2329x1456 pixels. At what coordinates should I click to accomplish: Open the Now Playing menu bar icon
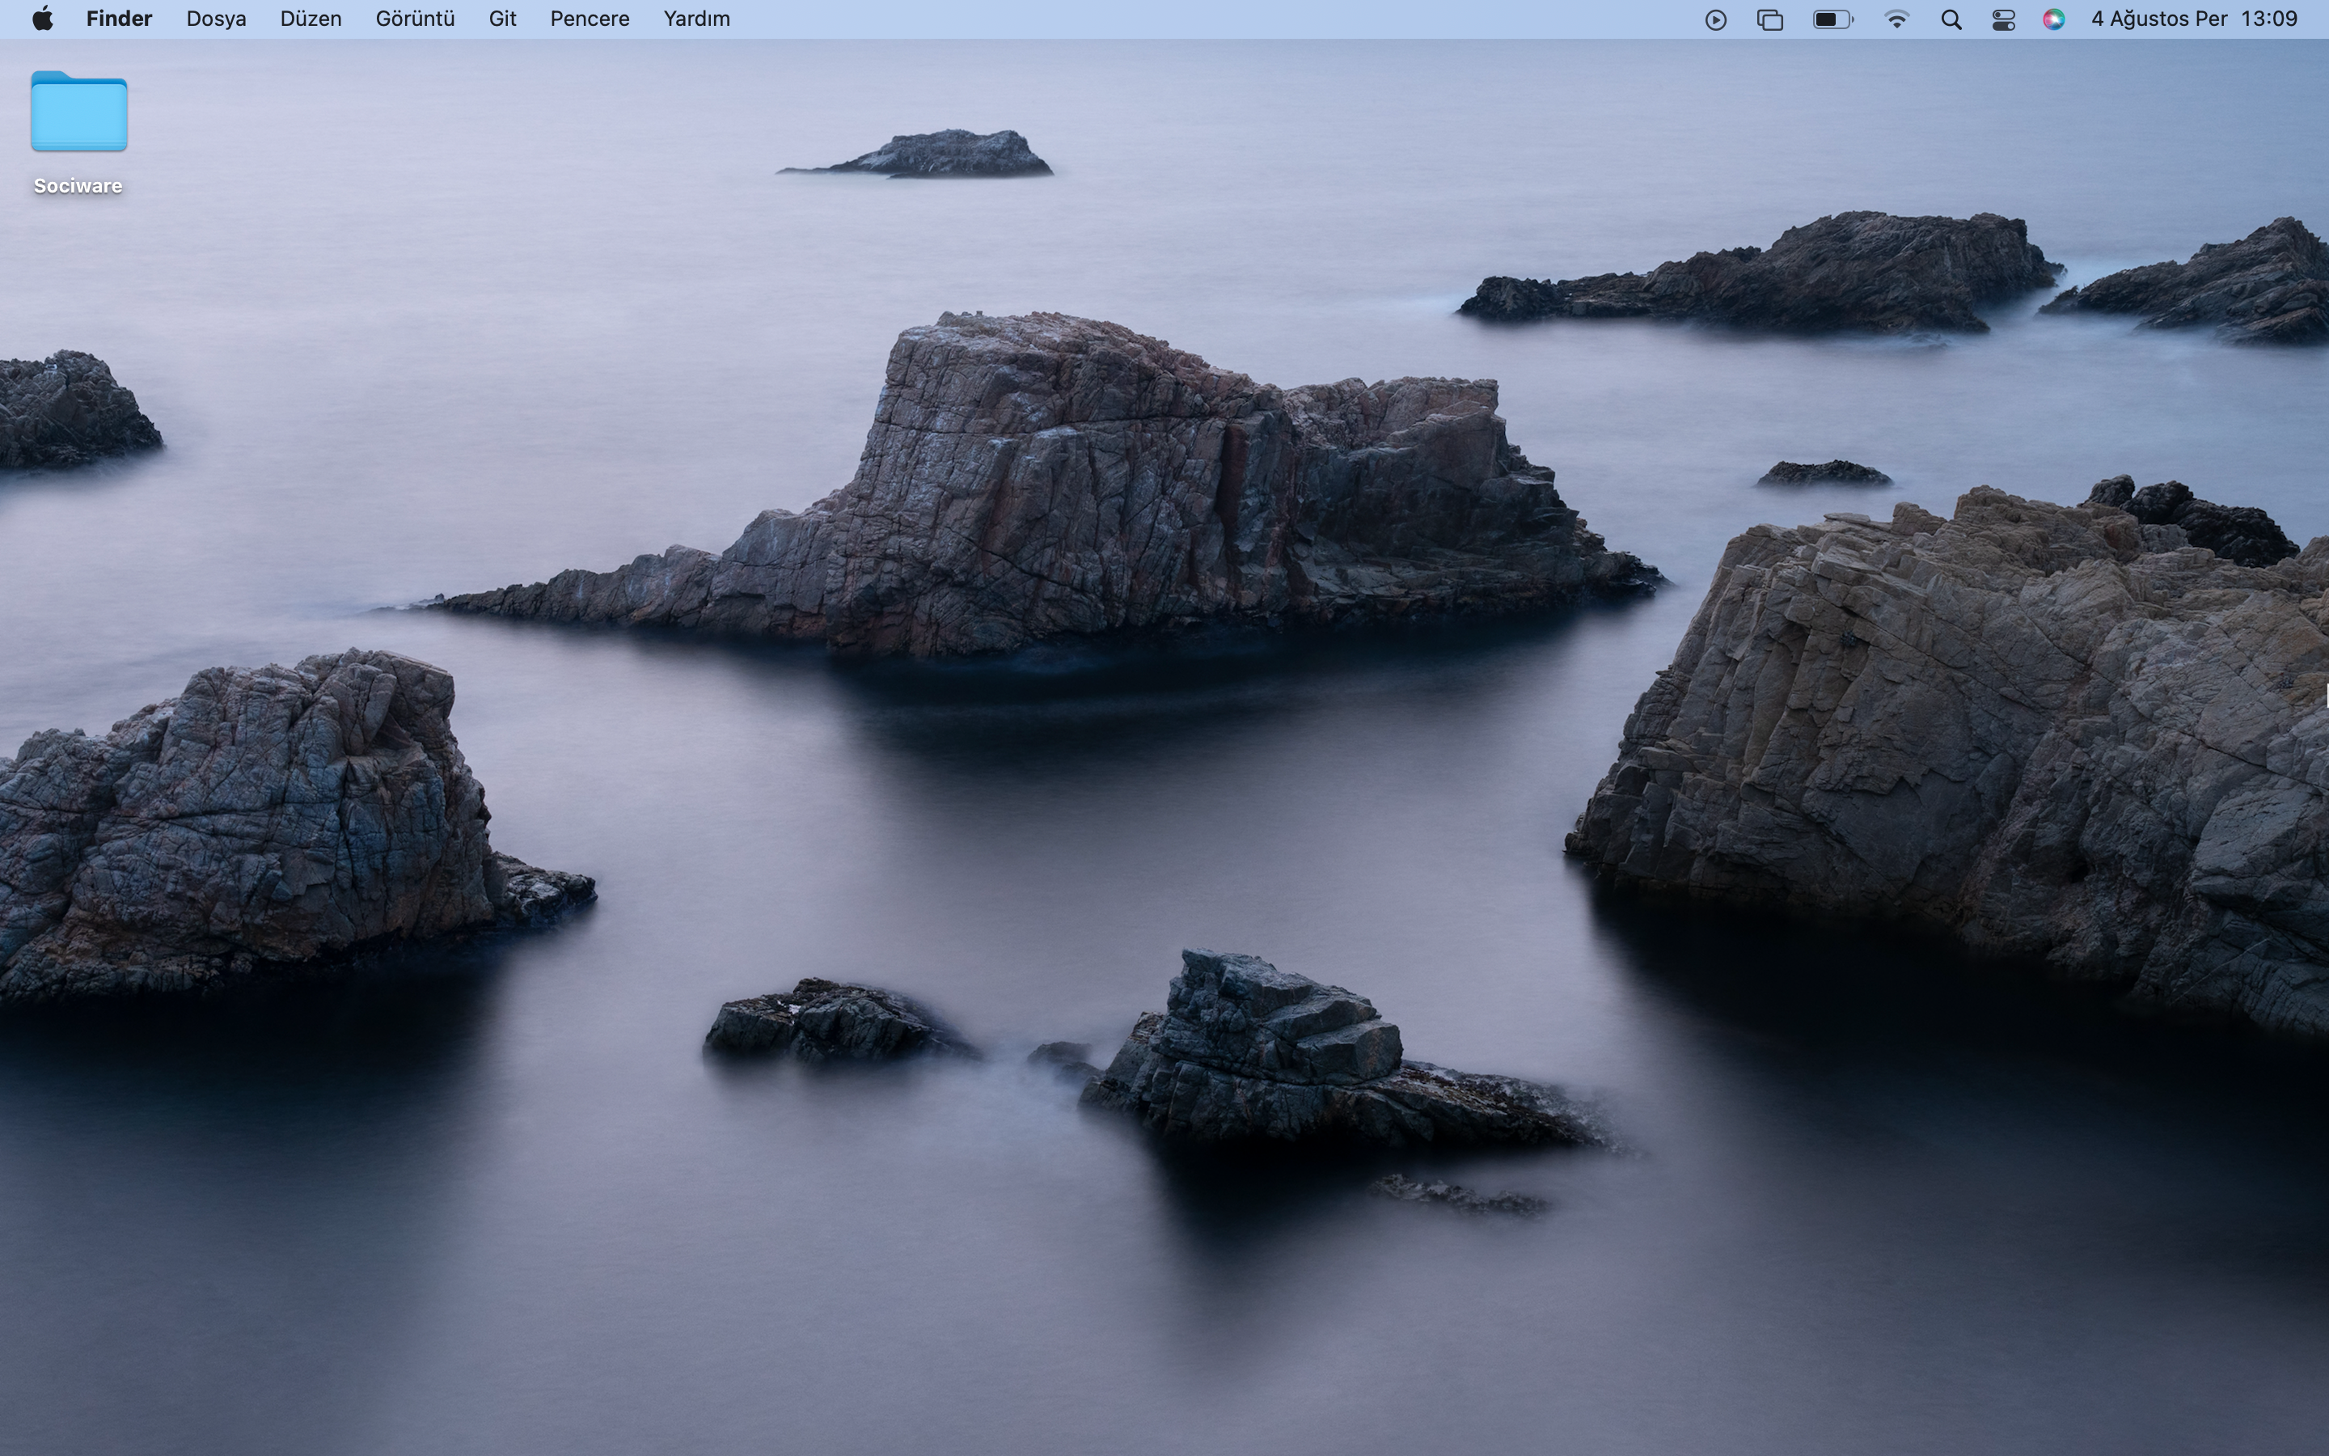(1715, 19)
